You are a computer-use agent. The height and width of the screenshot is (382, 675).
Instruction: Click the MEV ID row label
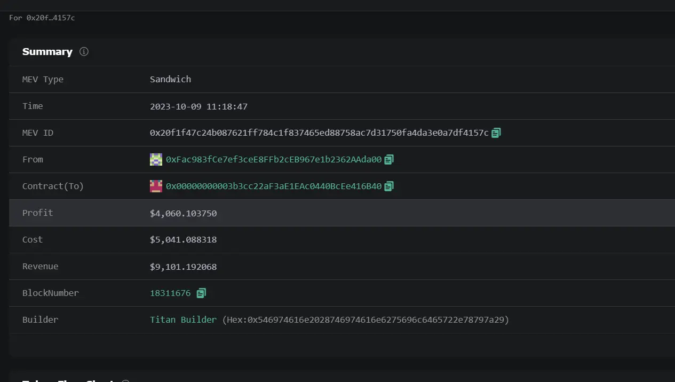pyautogui.click(x=38, y=133)
